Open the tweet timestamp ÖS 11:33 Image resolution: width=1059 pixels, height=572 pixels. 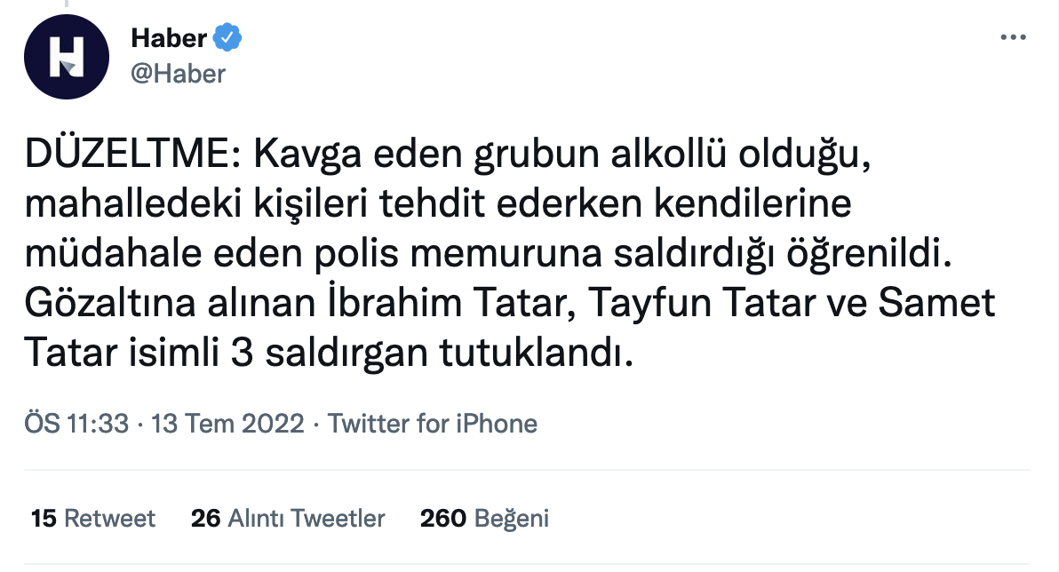(x=78, y=424)
